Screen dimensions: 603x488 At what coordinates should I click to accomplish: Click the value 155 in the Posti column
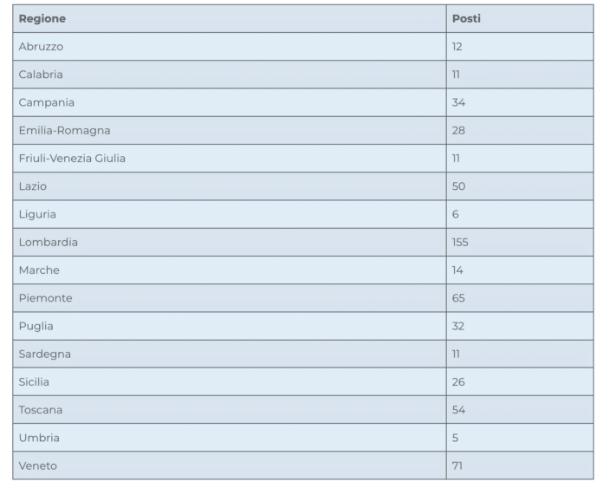460,242
